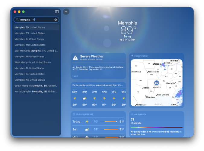Click the Today sunny forecast icon

87,121
